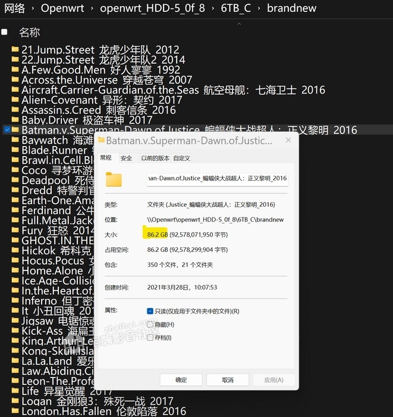Open the 自定义 tab
The width and height of the screenshot is (393, 417).
coord(182,158)
